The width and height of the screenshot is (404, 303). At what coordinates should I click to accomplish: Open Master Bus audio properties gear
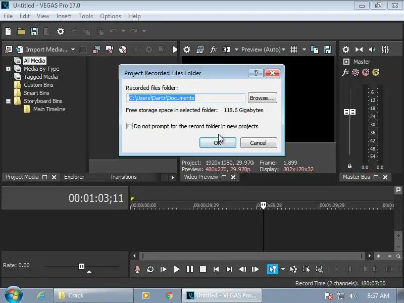tap(346, 49)
